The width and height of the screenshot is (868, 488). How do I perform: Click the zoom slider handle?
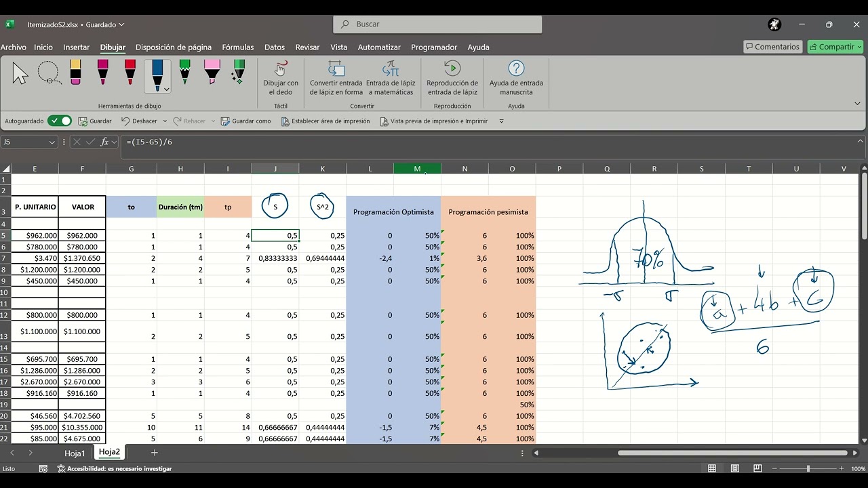pyautogui.click(x=808, y=468)
